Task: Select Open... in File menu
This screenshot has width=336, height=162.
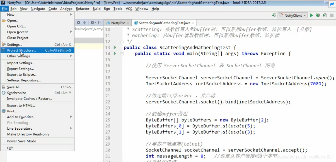Action: click(x=37, y=20)
